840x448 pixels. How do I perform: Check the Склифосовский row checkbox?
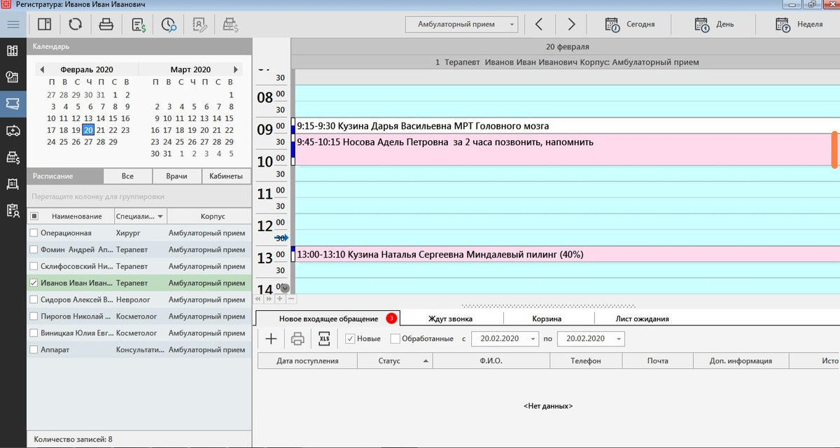(x=34, y=267)
